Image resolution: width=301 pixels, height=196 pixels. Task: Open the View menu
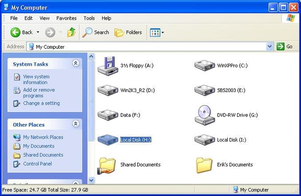click(45, 18)
